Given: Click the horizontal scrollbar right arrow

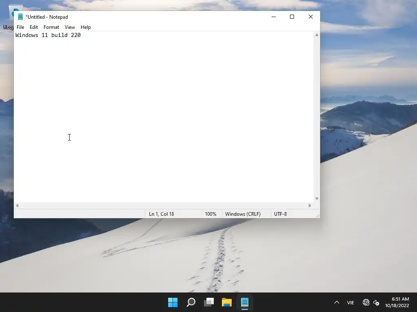Looking at the screenshot, I should tap(310, 205).
